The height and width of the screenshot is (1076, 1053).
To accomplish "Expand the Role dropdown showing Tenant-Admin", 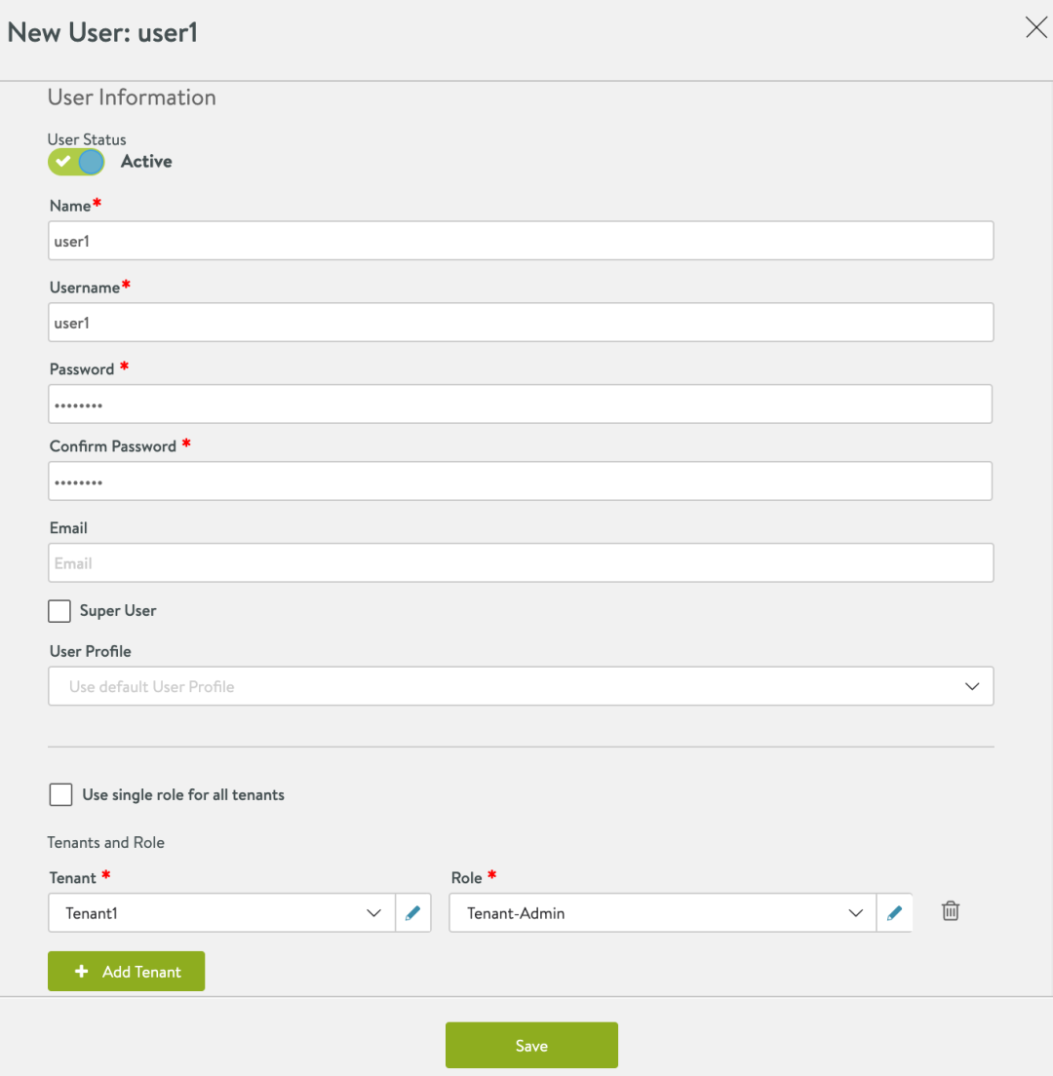I will [662, 912].
